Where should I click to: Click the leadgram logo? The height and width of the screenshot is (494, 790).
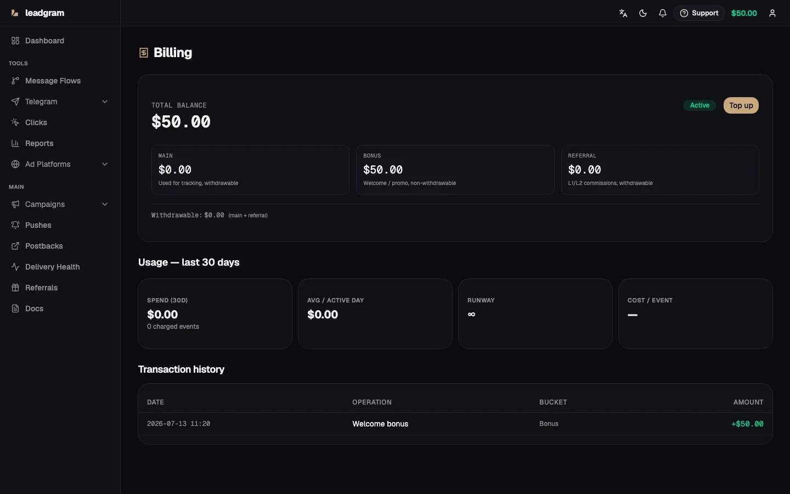(37, 13)
